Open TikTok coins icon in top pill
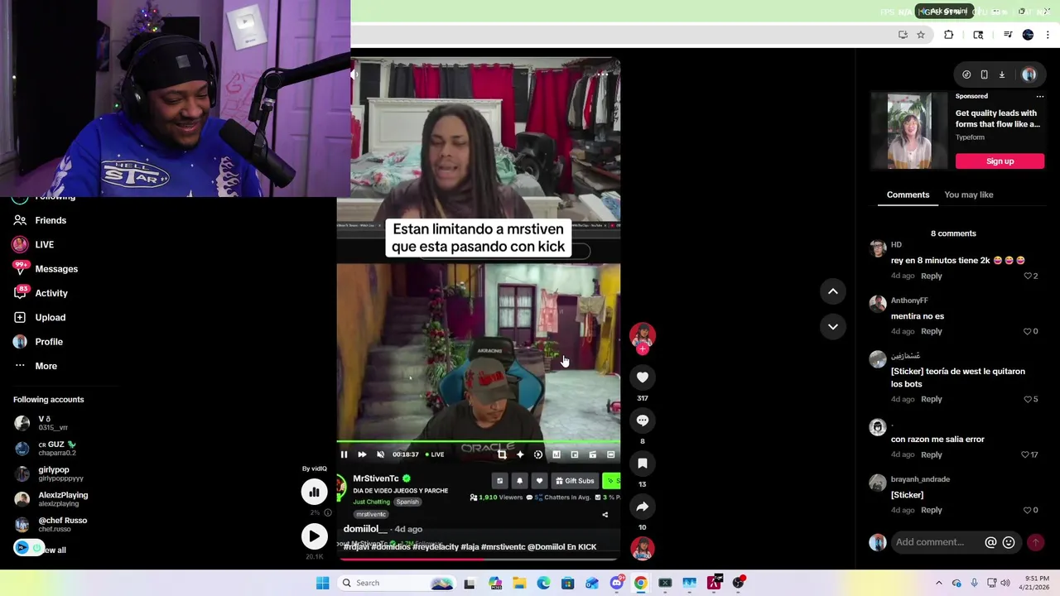This screenshot has height=596, width=1060. click(966, 74)
